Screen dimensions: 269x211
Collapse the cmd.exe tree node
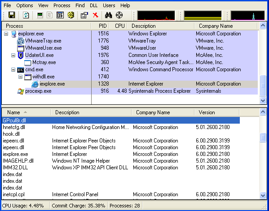(13, 69)
